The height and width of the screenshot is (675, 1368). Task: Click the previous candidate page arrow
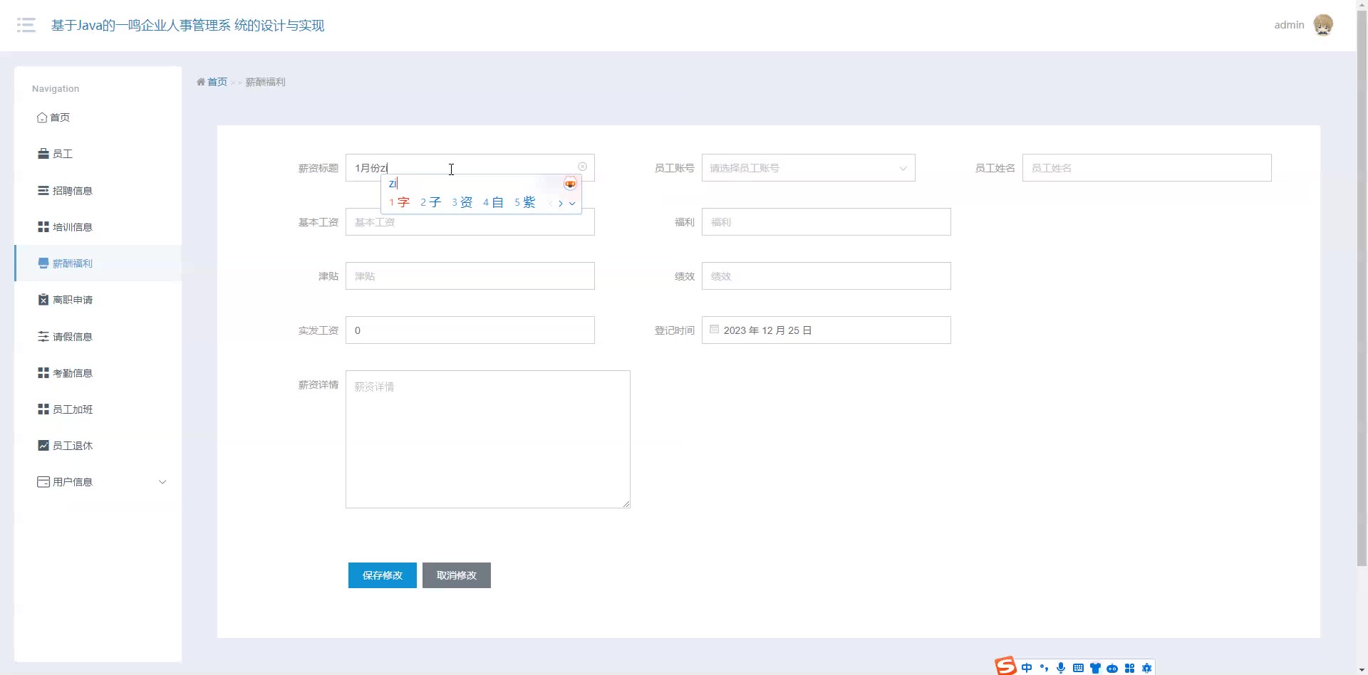[x=550, y=204]
